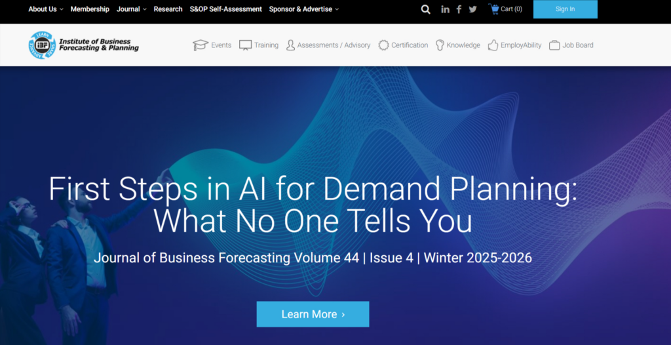The height and width of the screenshot is (345, 671).
Task: Expand the Sponsor & Advertise dropdown
Action: tap(304, 9)
